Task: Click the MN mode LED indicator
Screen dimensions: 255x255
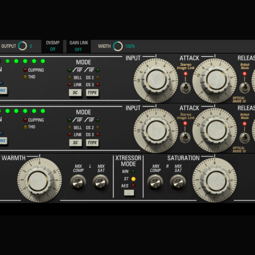Action: (x=134, y=171)
